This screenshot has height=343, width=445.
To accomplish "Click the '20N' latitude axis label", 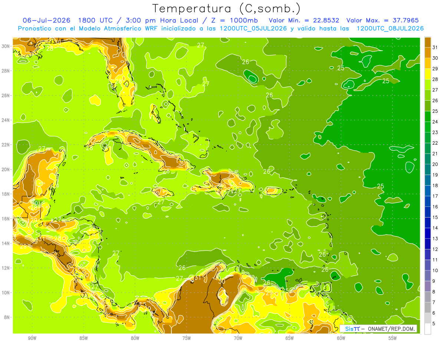I will pyautogui.click(x=6, y=169).
